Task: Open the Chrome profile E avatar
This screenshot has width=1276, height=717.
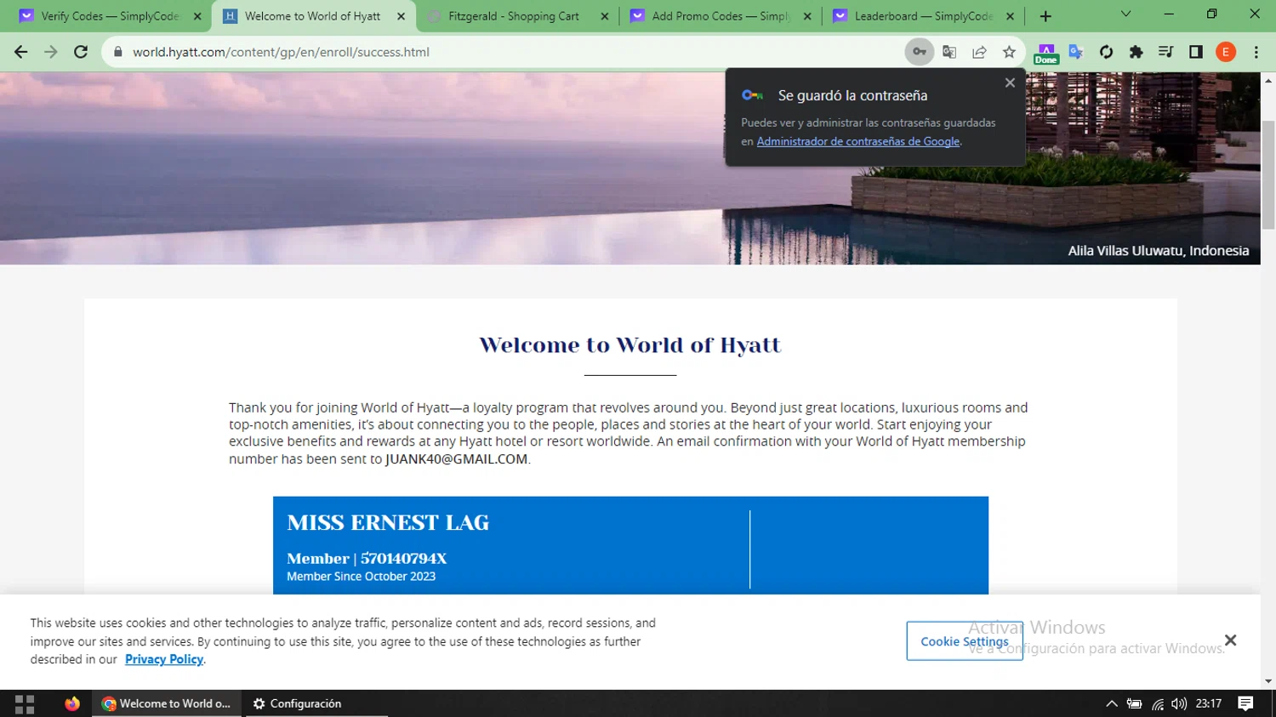Action: (1226, 52)
